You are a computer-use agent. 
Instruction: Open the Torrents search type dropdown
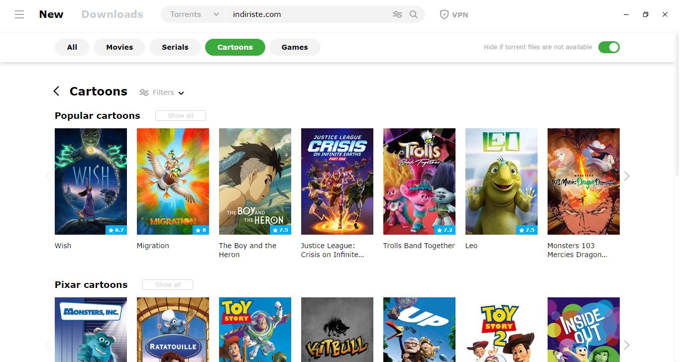tap(193, 14)
